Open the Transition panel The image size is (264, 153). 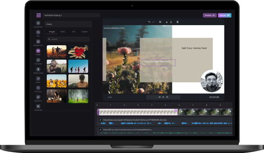pos(38,88)
